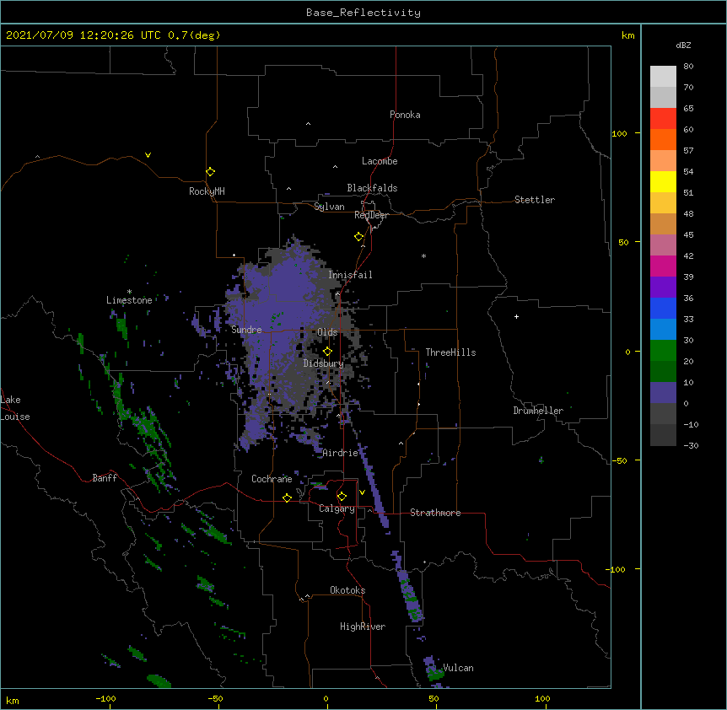The width and height of the screenshot is (727, 710).
Task: Click the Sundre town label
Action: pos(246,330)
